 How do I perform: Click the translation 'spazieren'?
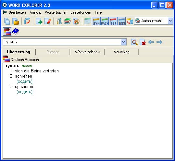click(x=24, y=87)
